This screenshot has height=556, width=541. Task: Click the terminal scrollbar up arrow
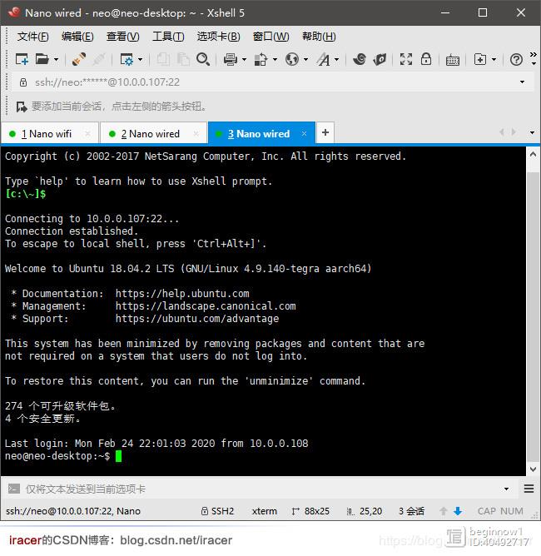(533, 155)
